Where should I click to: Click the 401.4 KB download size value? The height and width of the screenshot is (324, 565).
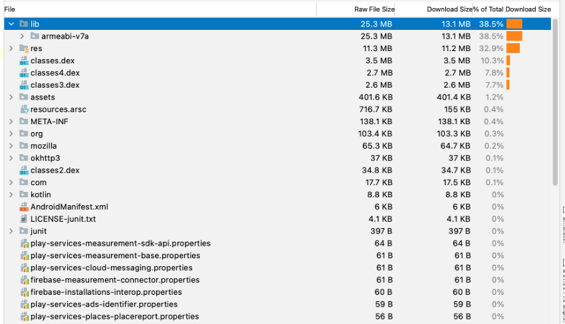[453, 97]
